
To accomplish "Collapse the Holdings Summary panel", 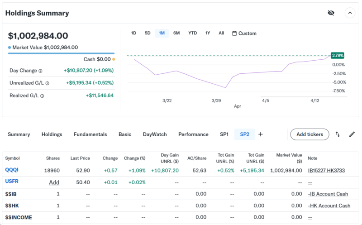I will coord(349,13).
